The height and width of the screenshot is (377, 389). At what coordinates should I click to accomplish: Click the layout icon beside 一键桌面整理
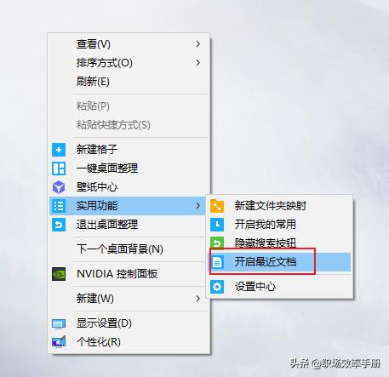(x=59, y=169)
